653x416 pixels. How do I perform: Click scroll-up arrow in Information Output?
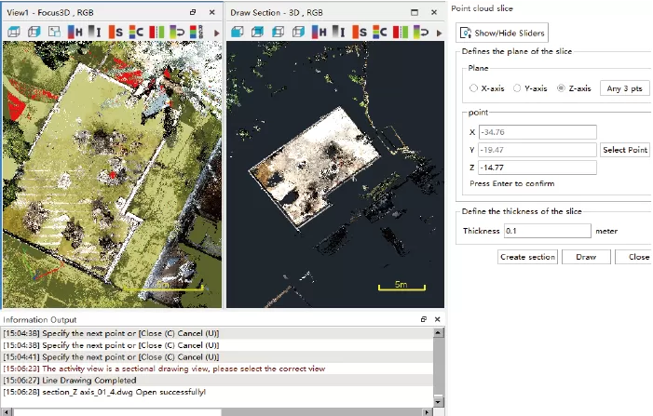tap(438, 332)
